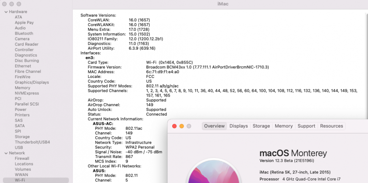Open the Resources tab
Screen dimensions: 368x183
(332, 126)
